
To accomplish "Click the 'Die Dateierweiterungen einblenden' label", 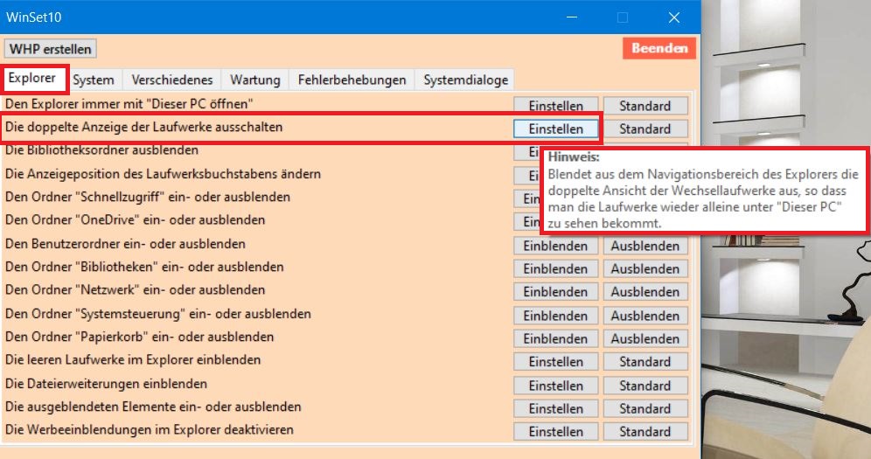I will coord(106,384).
